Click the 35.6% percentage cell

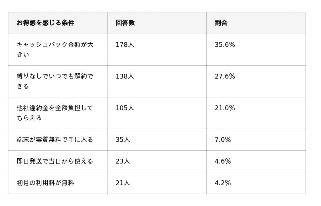click(x=225, y=45)
